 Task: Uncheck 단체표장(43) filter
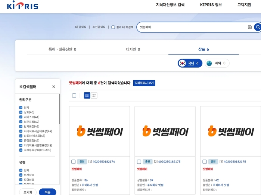(x=21, y=126)
